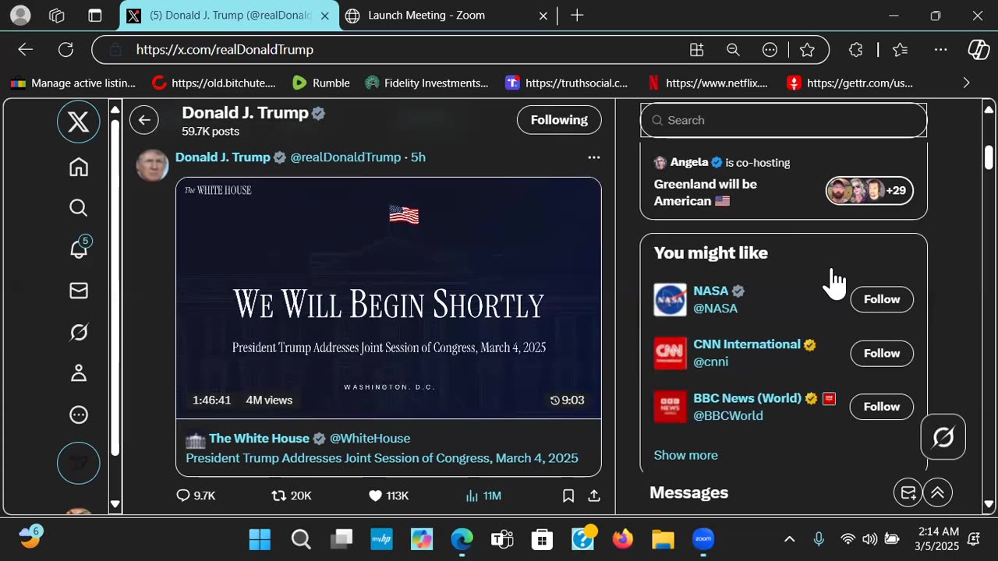Screen dimensions: 998x561
Task: View post analytics showing 11M
Action: [x=483, y=496]
